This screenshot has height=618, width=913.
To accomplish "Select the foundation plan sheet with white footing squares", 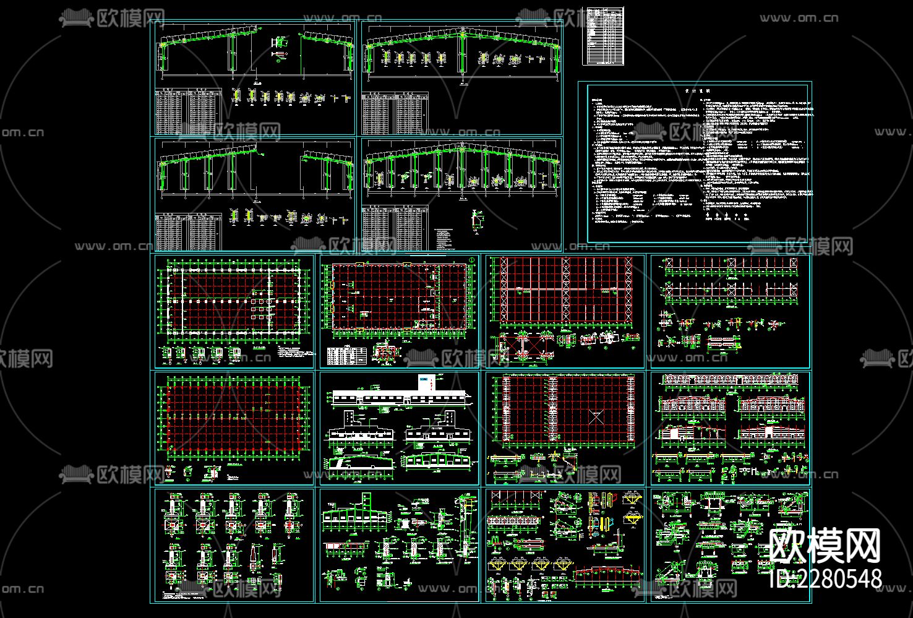I will coord(234,311).
